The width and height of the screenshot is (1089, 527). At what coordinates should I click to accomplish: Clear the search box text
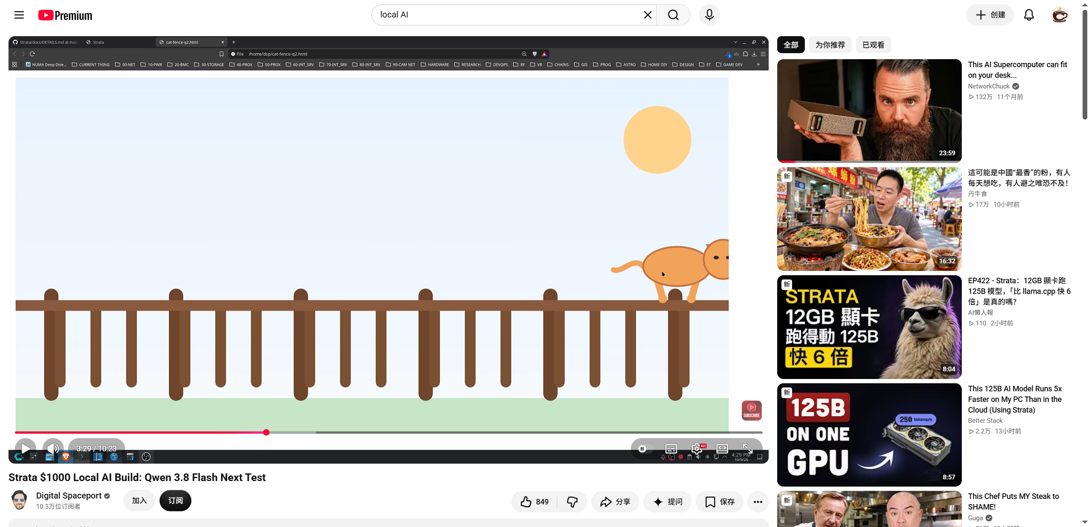(647, 15)
